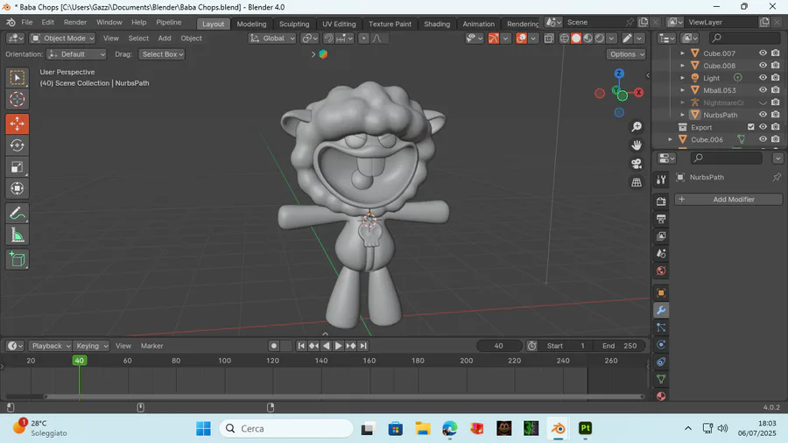Hide Cube.007 in viewport
The image size is (788, 443).
click(763, 53)
